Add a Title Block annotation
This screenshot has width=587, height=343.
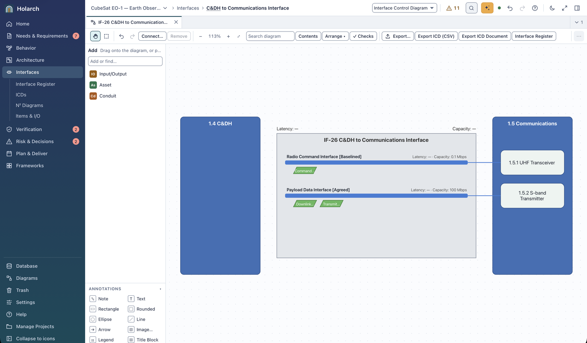click(143, 340)
